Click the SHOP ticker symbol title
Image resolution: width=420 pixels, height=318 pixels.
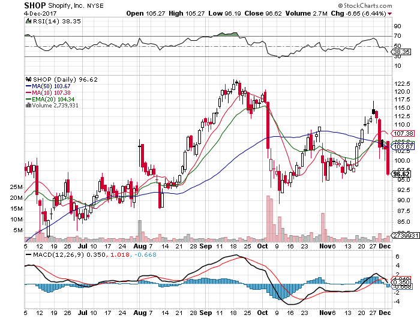pyautogui.click(x=35, y=5)
